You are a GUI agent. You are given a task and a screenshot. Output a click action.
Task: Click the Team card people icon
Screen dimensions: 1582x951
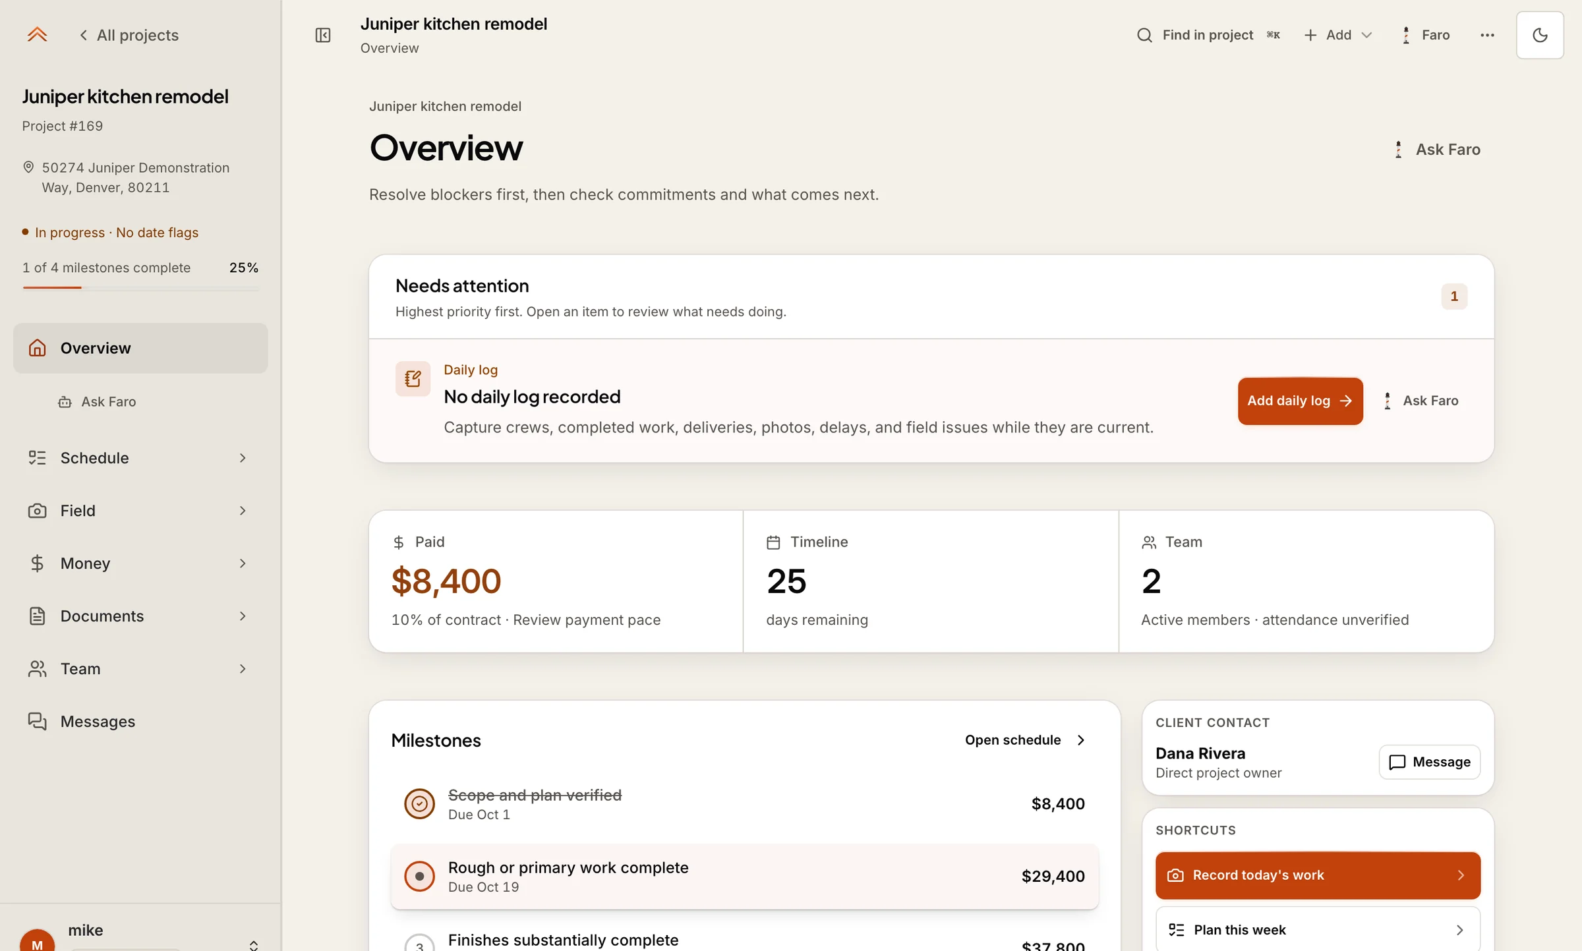pyautogui.click(x=1149, y=542)
